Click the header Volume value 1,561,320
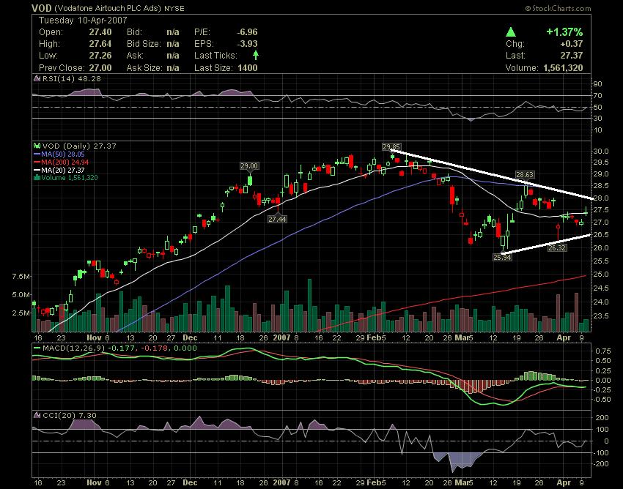The image size is (623, 489). (x=563, y=67)
